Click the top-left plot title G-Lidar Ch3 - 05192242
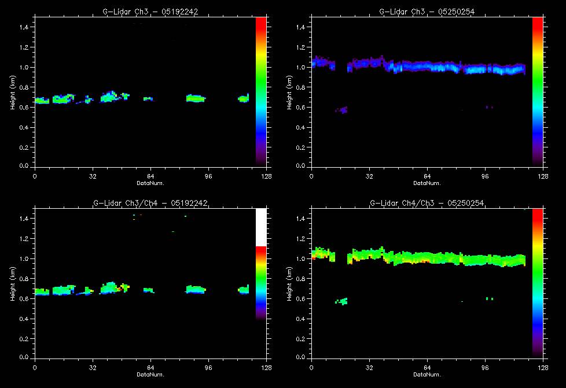Image resolution: width=566 pixels, height=388 pixels. point(150,11)
